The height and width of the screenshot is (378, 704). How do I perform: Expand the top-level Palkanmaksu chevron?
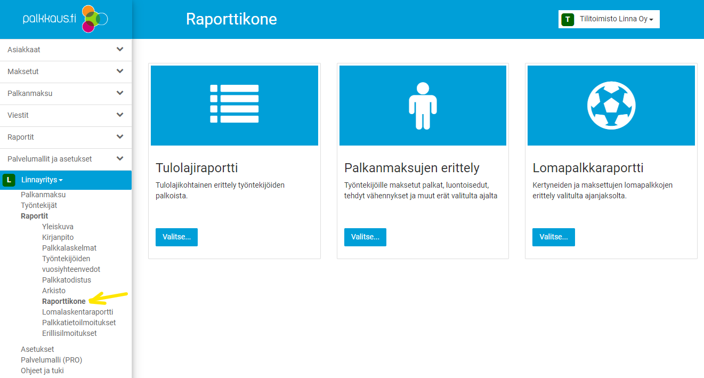click(x=120, y=93)
